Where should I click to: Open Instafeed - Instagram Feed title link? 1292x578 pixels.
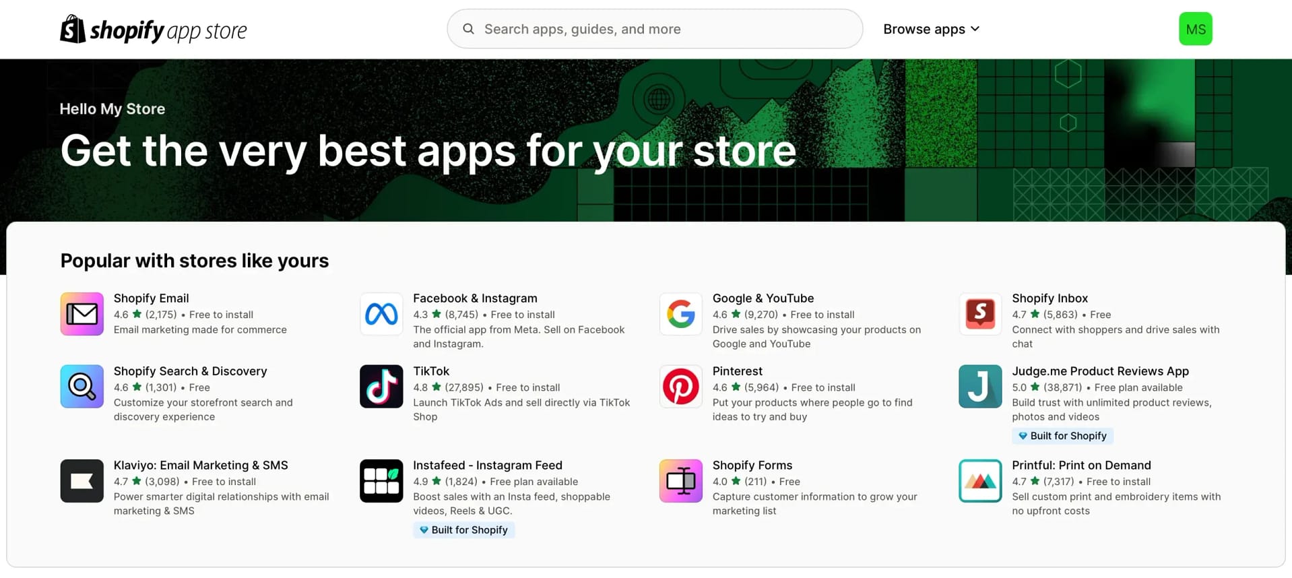(x=488, y=465)
